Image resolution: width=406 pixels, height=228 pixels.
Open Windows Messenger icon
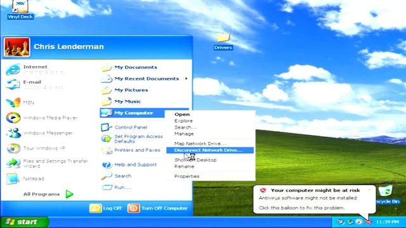click(x=13, y=133)
